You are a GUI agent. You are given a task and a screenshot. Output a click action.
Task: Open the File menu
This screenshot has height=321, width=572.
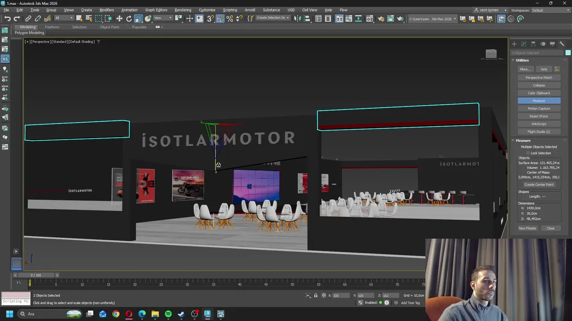6,10
